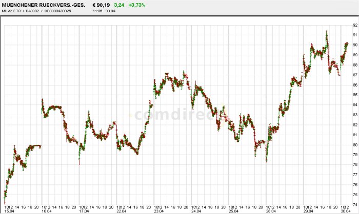Click the 86 price axis label
Viewport: 359px width, 214px height.
pos(355,85)
